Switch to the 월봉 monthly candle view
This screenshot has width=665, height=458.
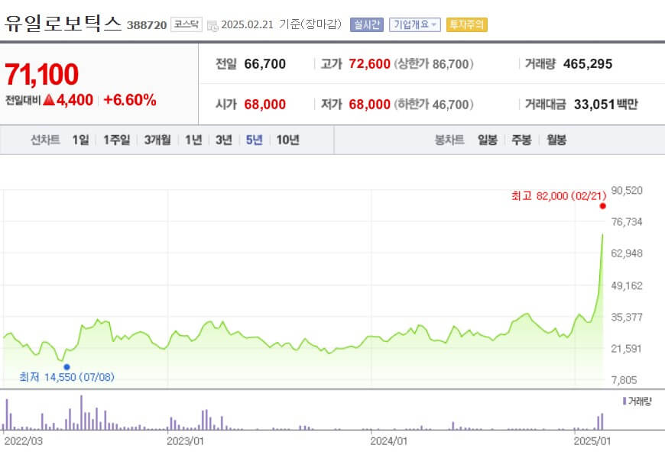(x=555, y=140)
